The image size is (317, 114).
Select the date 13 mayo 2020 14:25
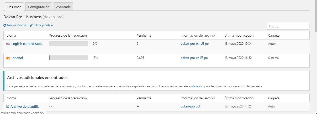238,106
